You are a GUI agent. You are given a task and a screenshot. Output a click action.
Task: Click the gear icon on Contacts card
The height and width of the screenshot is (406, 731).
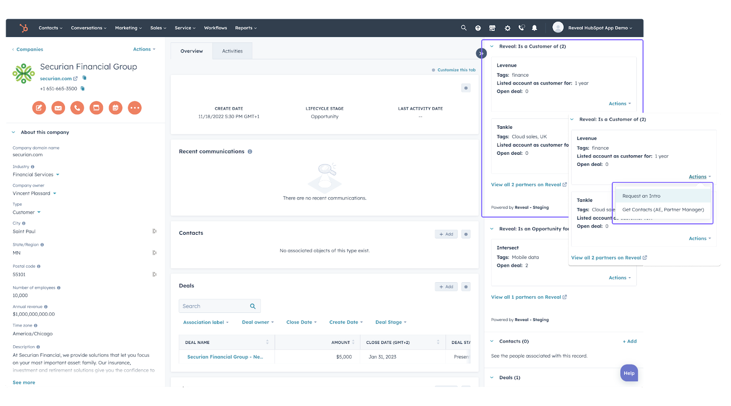click(x=466, y=234)
